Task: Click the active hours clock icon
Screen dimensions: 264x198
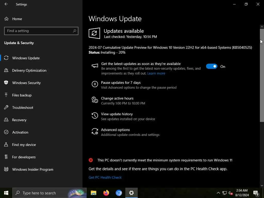Action: pos(95,100)
